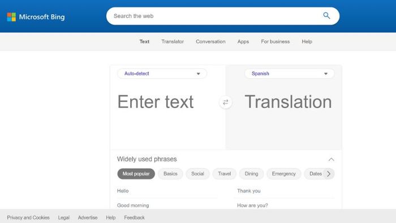Show more phrase categories with right arrow
The image size is (396, 223).
(x=329, y=174)
